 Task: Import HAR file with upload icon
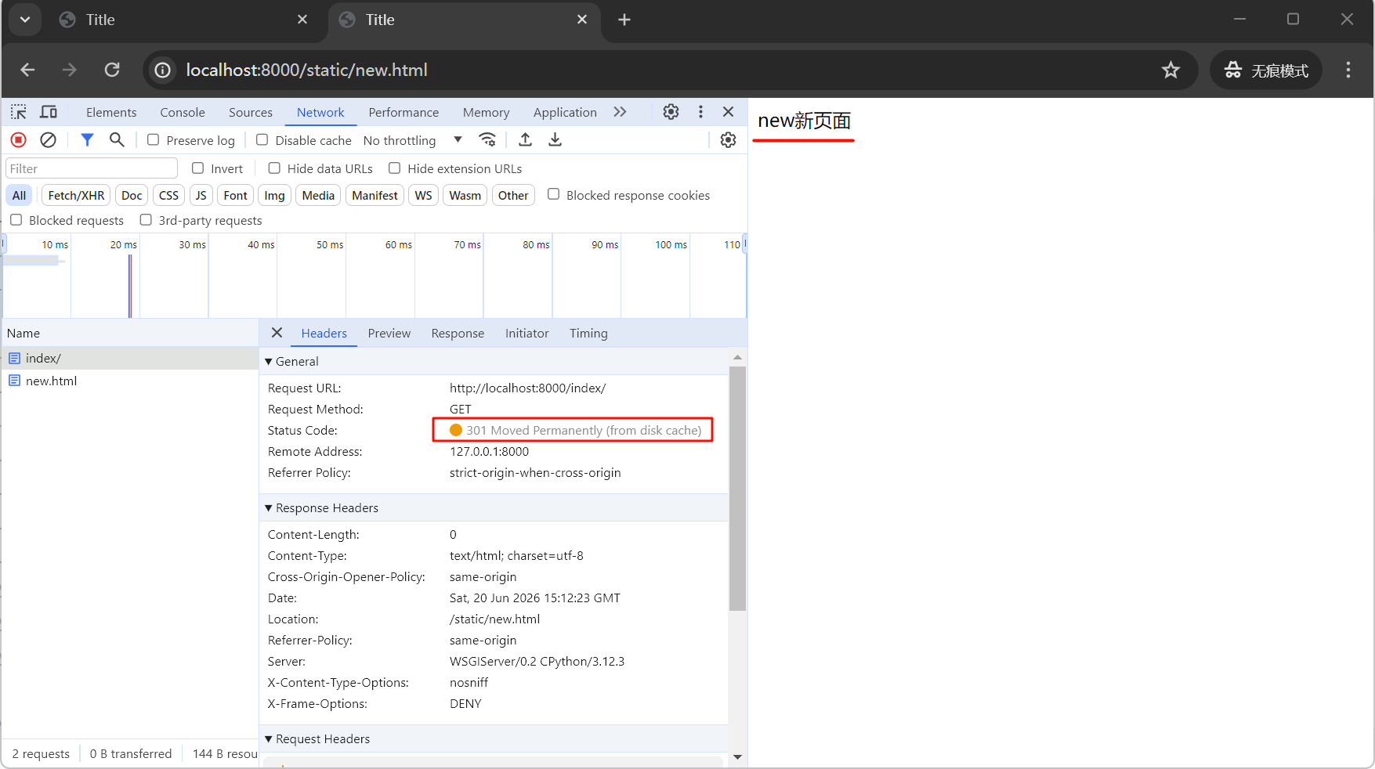(x=526, y=139)
